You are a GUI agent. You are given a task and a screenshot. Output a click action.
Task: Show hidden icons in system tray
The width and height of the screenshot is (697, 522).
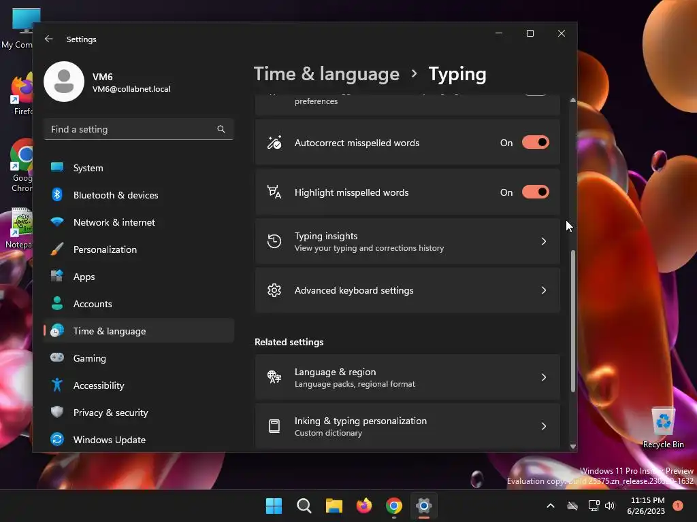(x=550, y=506)
